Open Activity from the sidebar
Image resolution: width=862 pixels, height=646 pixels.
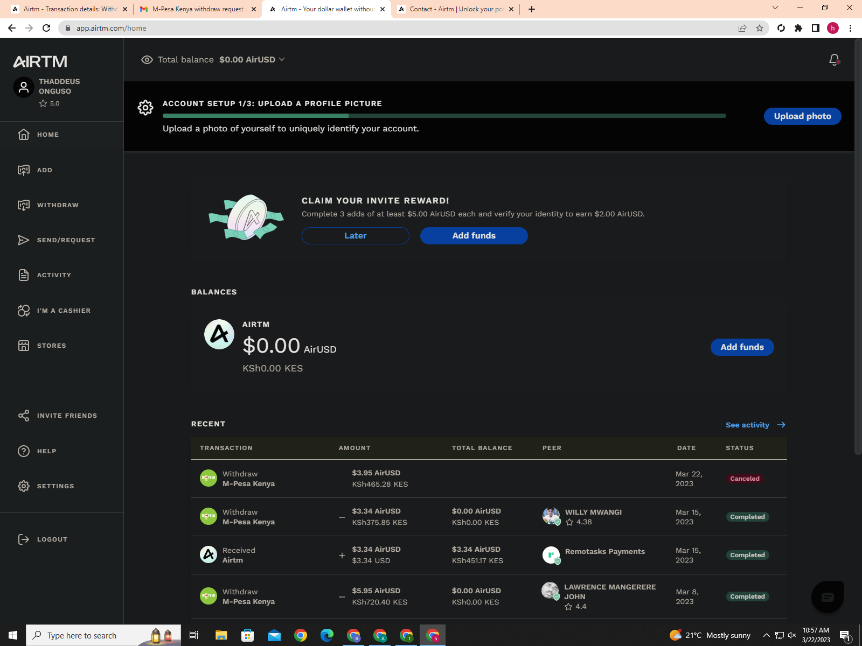coord(24,275)
